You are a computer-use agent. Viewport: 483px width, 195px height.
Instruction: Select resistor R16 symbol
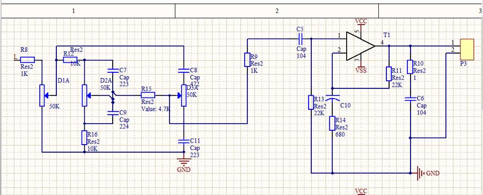tap(84, 138)
